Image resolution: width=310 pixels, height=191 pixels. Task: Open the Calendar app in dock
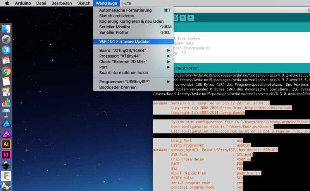[x=6, y=60]
